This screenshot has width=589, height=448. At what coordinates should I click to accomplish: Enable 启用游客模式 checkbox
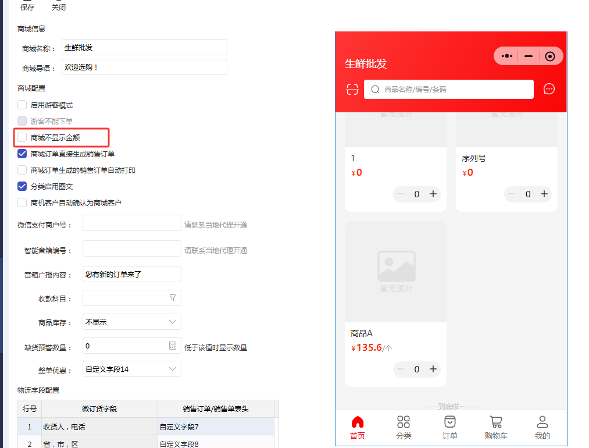(22, 105)
